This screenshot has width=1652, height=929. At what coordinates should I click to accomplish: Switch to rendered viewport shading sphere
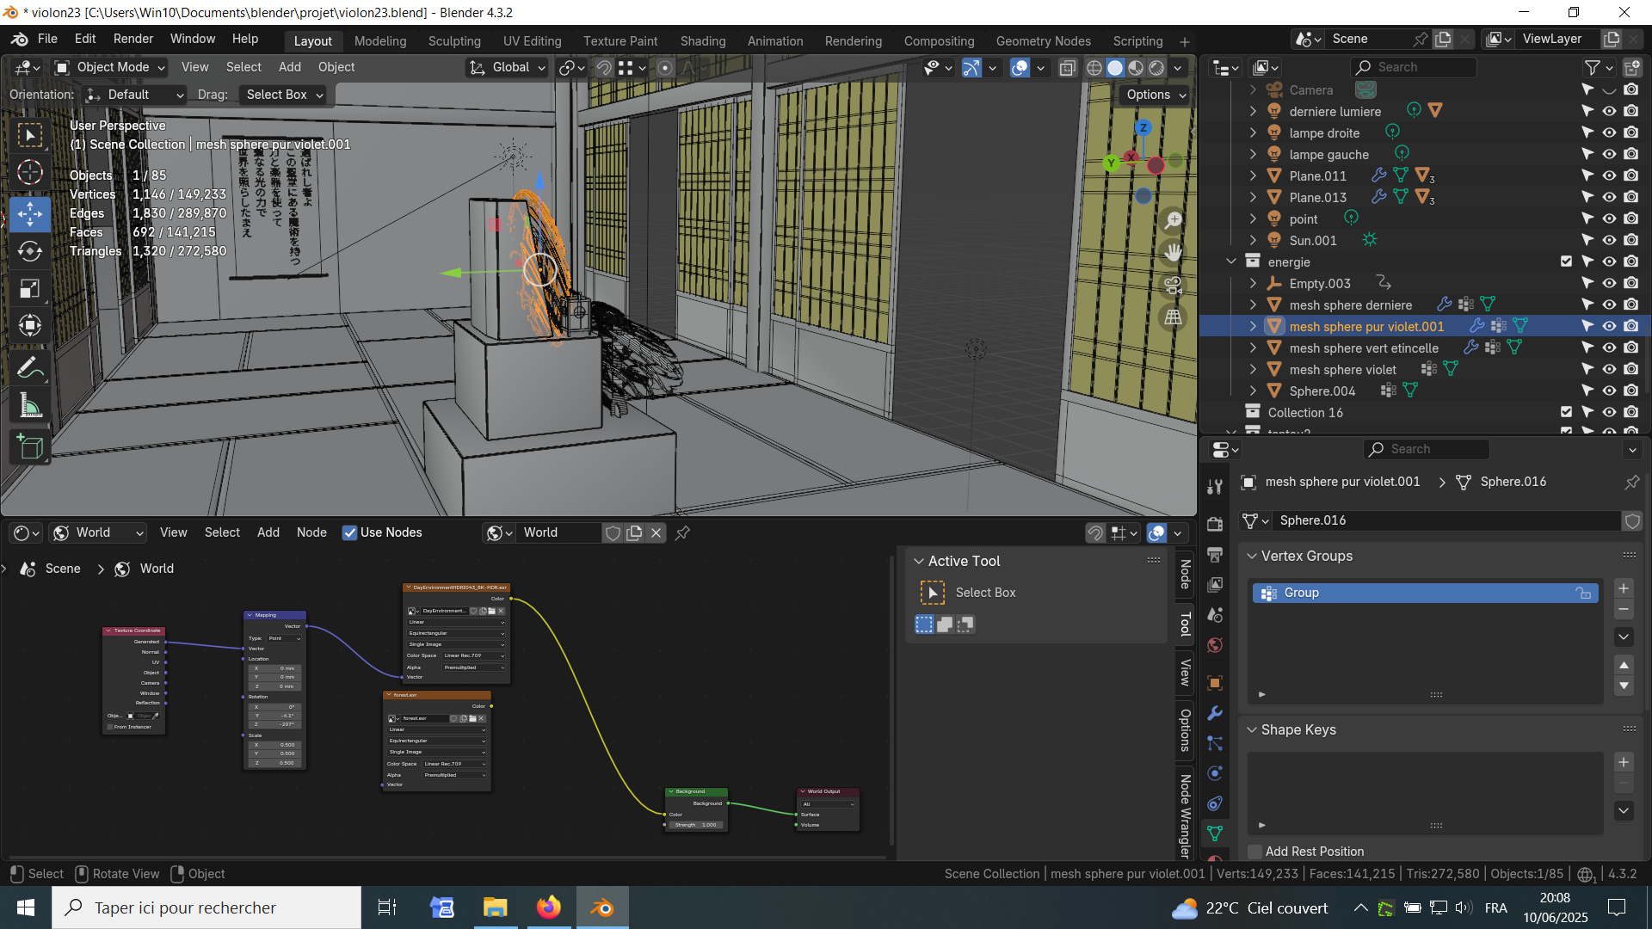coord(1156,68)
